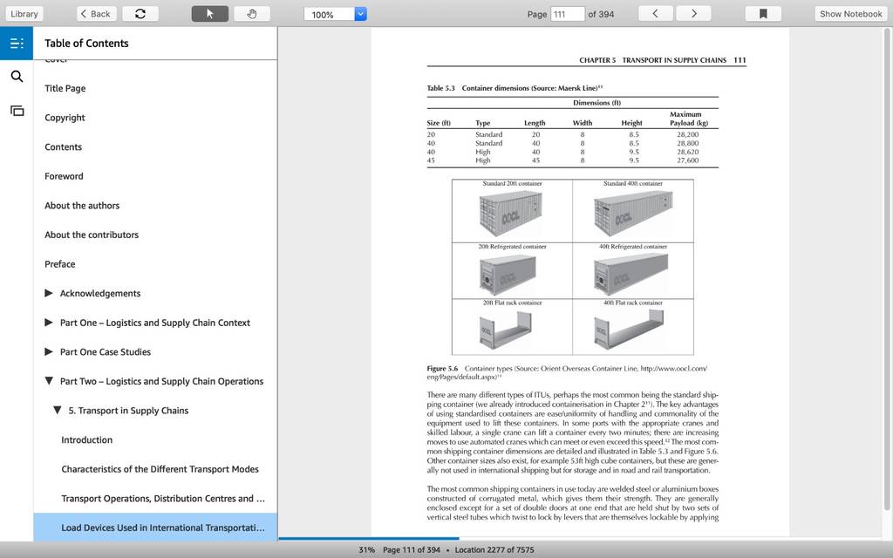The width and height of the screenshot is (893, 558).
Task: Open the search magnifier in sidebar
Action: (17, 77)
